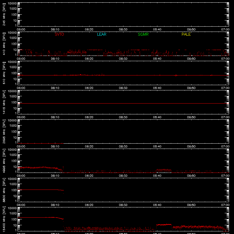
Task: Click the 10 tick label on 1415 MHz panel
Action: (15, 108)
